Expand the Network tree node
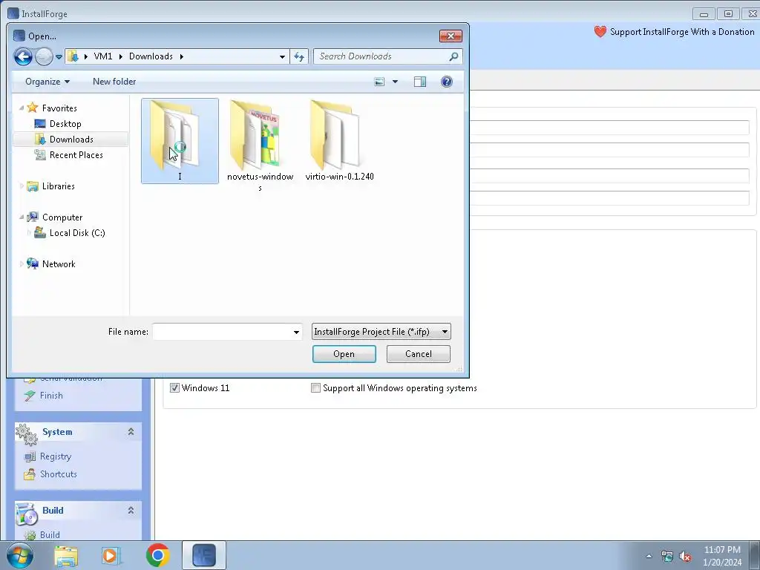 tap(22, 264)
